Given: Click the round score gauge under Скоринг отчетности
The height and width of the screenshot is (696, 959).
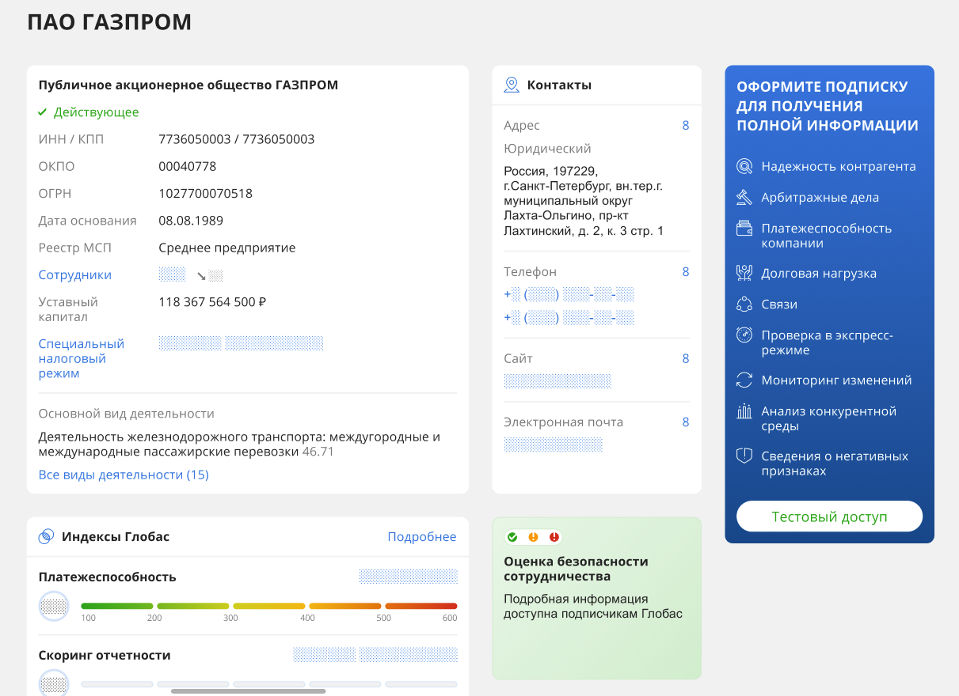Looking at the screenshot, I should (x=54, y=683).
